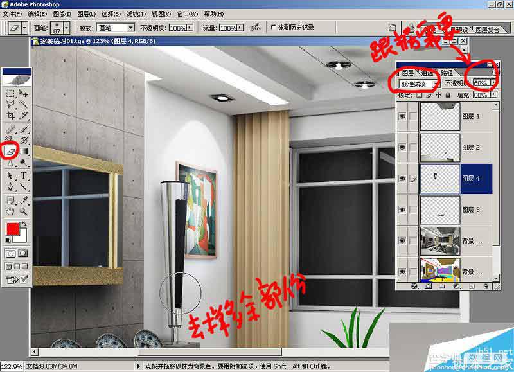Image resolution: width=514 pixels, height=372 pixels.
Task: Select the Eyedropper tool
Action: pyautogui.click(x=23, y=200)
